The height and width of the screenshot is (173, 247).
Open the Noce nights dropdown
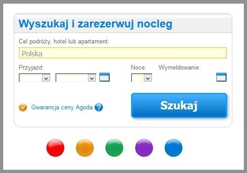click(x=142, y=78)
